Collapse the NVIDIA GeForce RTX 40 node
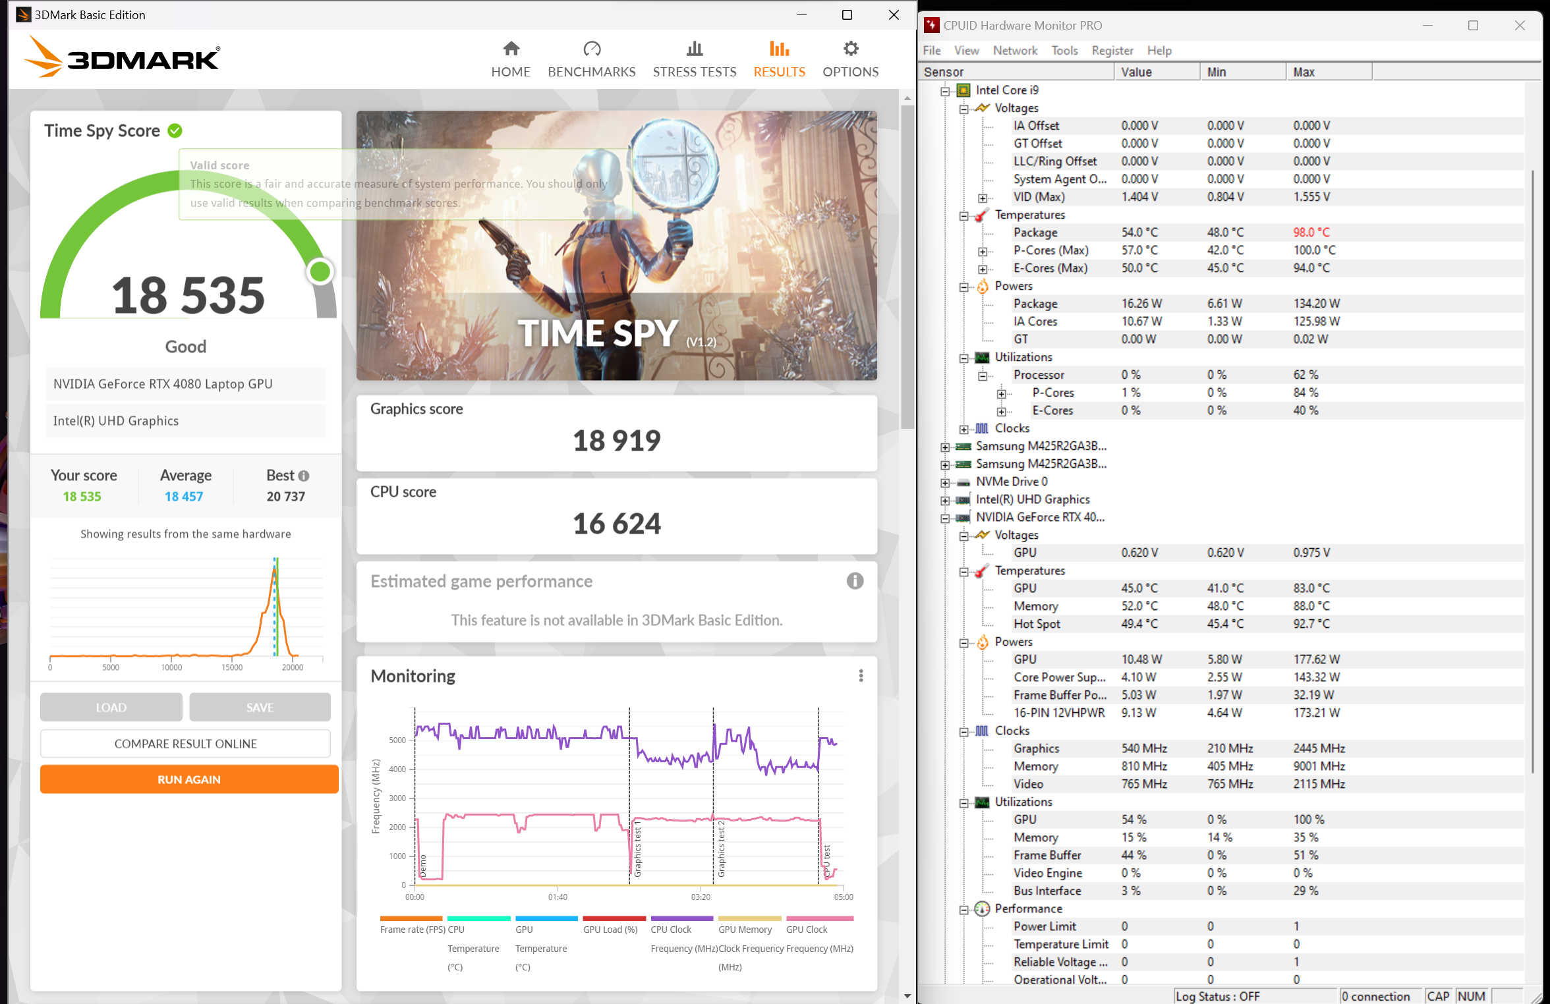Image resolution: width=1550 pixels, height=1004 pixels. click(x=945, y=518)
